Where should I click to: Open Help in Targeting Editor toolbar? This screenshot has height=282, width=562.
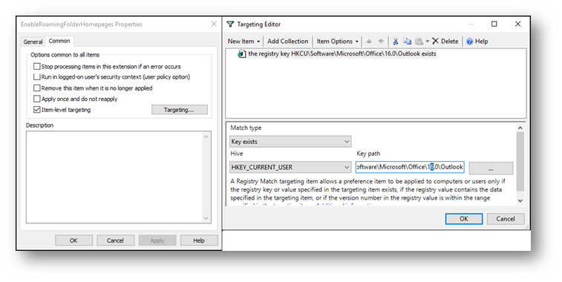click(x=477, y=42)
